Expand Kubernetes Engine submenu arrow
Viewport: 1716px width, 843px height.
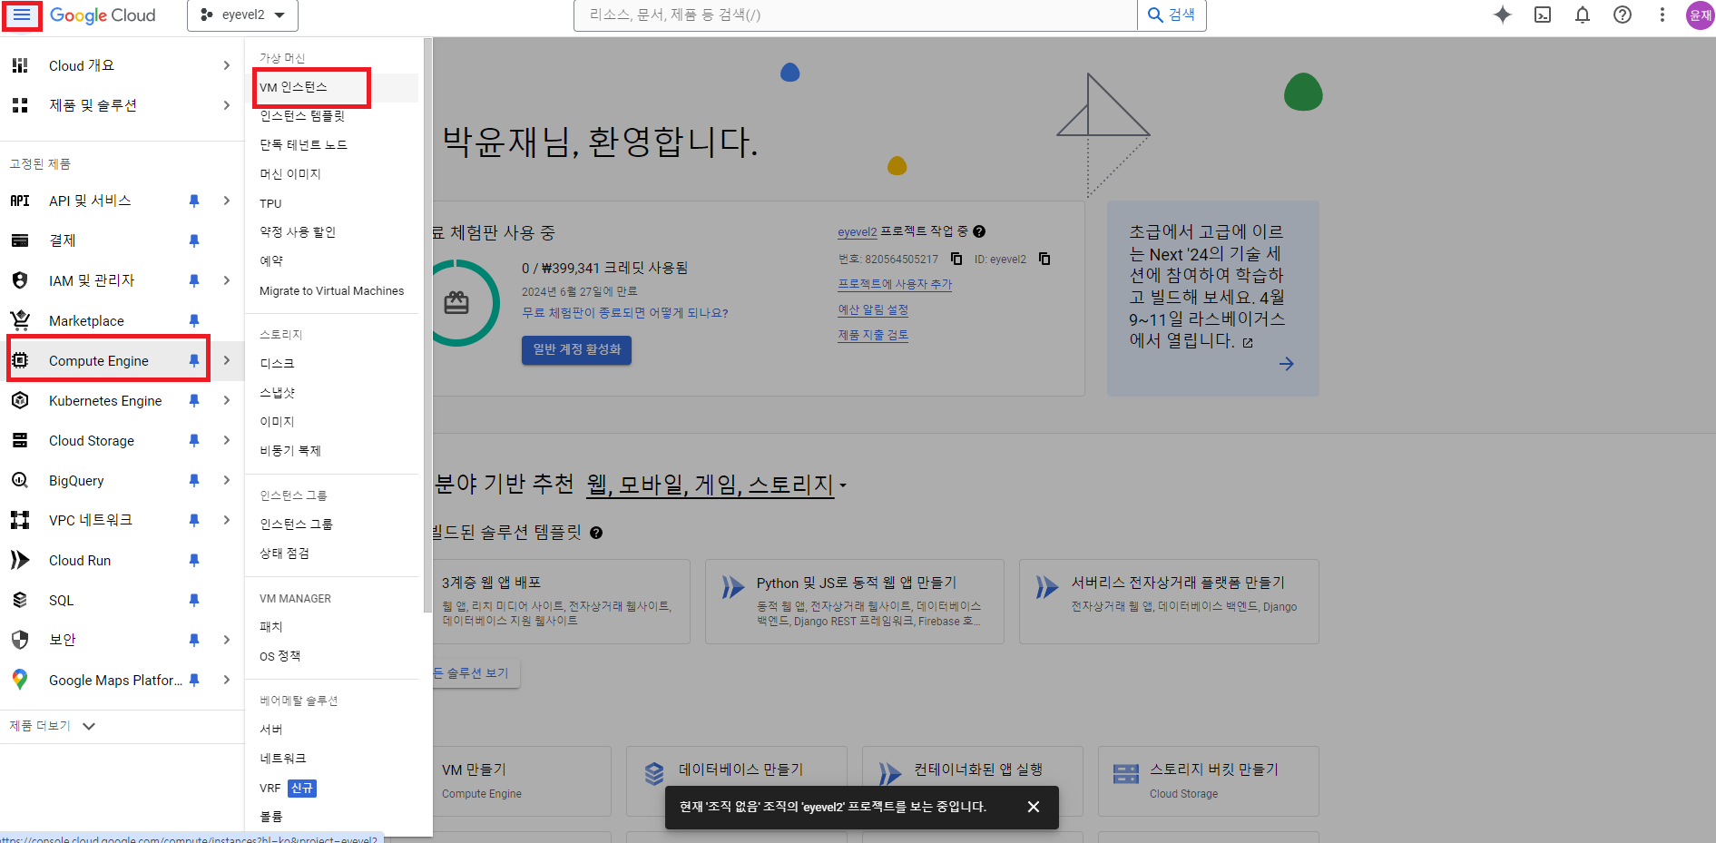pos(227,400)
